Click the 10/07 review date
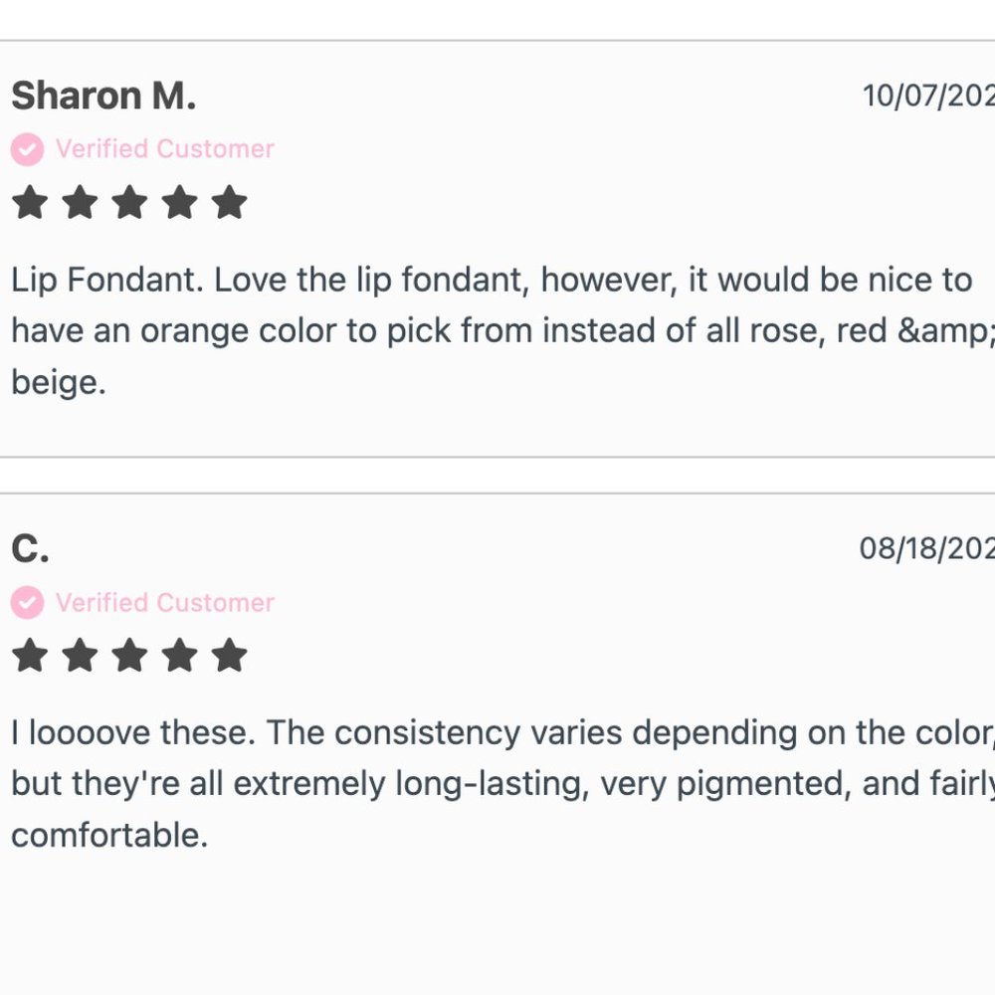The image size is (995, 995). tap(927, 96)
